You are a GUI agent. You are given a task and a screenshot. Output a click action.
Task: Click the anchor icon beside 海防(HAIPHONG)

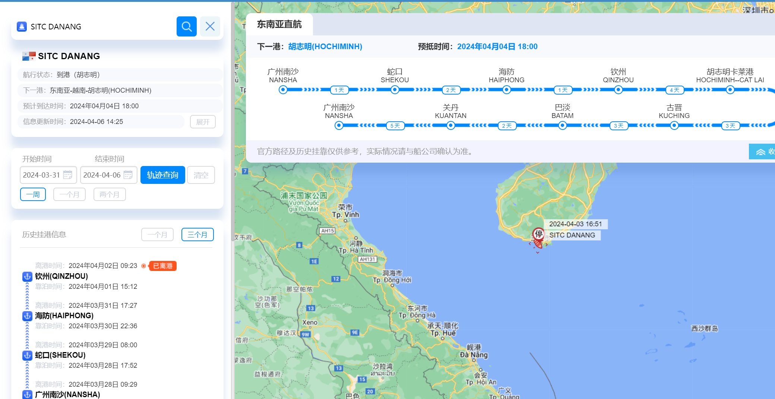click(27, 316)
